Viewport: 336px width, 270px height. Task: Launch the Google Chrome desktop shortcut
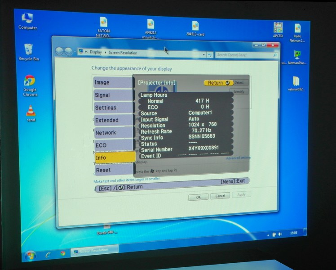pos(30,85)
